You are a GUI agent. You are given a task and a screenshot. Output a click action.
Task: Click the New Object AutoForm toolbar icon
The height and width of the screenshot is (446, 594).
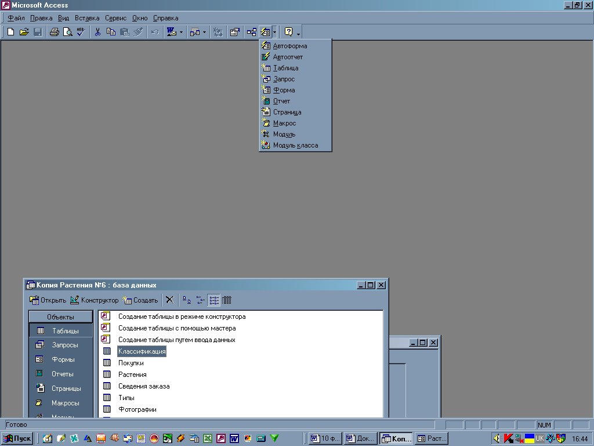point(265,32)
